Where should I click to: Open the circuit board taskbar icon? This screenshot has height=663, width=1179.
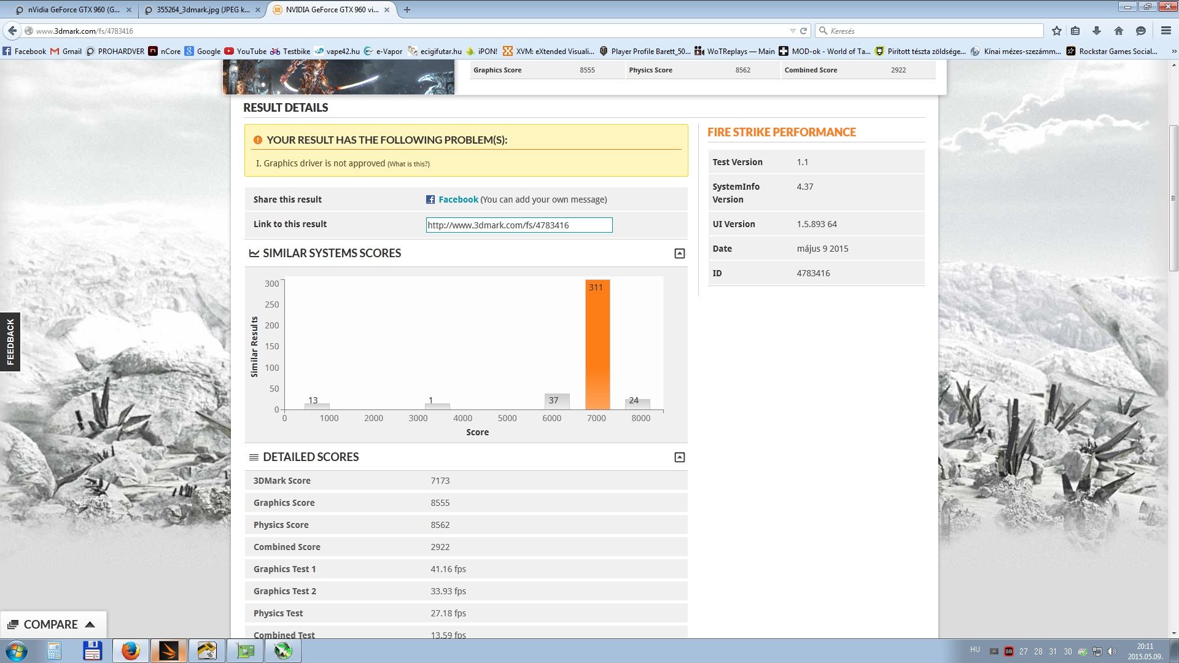coord(245,651)
